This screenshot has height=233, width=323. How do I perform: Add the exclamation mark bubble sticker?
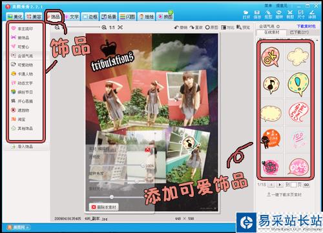298,85
